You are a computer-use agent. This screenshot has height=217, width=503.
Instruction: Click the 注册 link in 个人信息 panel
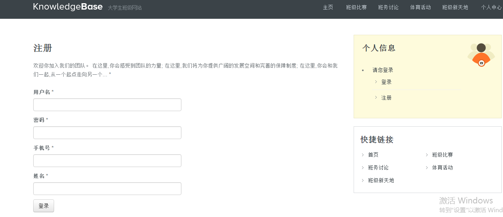tap(386, 98)
